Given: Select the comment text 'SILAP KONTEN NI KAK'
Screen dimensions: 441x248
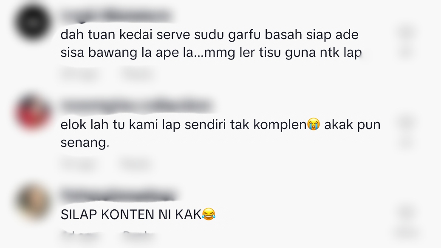Looking at the screenshot, I should click(x=131, y=214).
